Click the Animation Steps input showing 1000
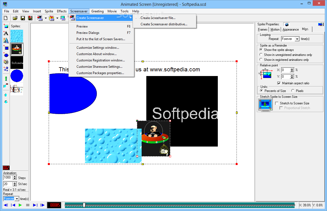 (8, 178)
